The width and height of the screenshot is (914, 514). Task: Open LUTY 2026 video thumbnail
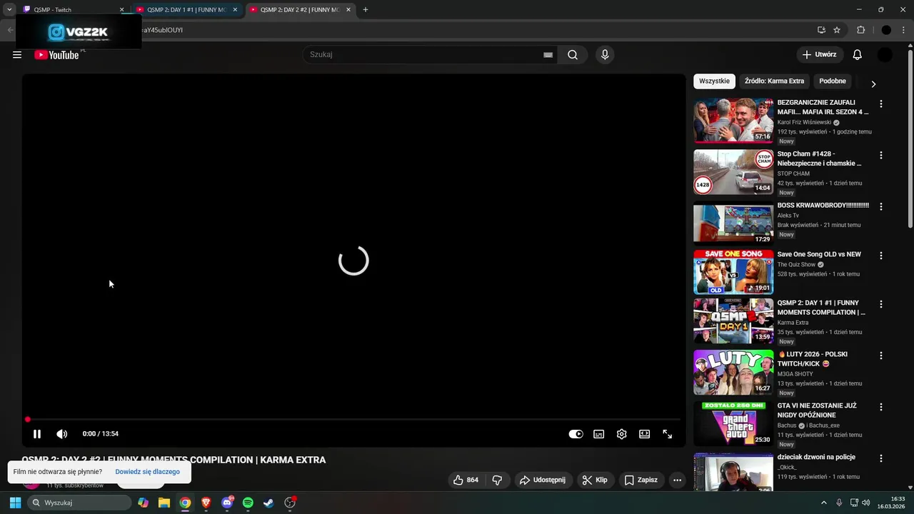(733, 372)
